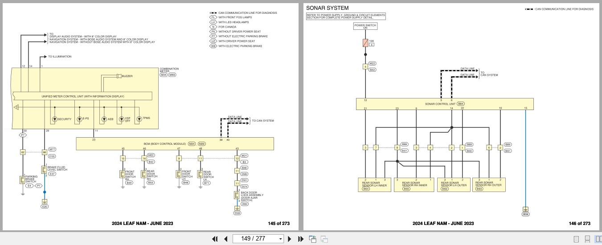Open the page number dropdown arrow
Screen dimensions: 602x245
pyautogui.click(x=280, y=239)
